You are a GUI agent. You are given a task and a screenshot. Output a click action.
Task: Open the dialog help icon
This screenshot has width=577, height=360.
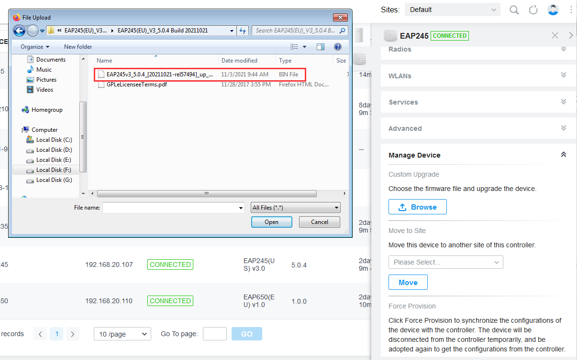pos(338,47)
